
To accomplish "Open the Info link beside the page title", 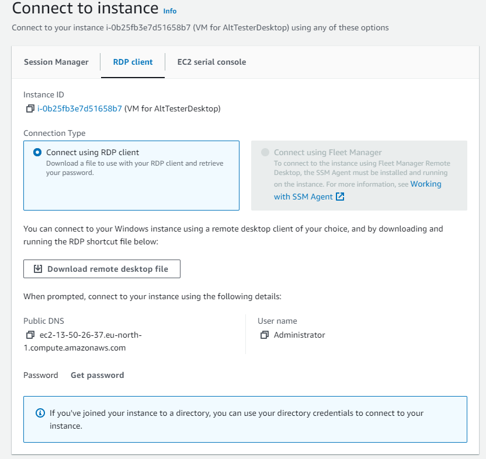I will tap(169, 10).
